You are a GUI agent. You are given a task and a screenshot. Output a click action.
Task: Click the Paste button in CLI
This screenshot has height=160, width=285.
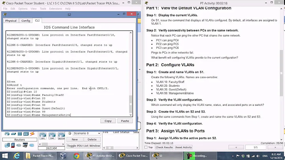point(125,121)
